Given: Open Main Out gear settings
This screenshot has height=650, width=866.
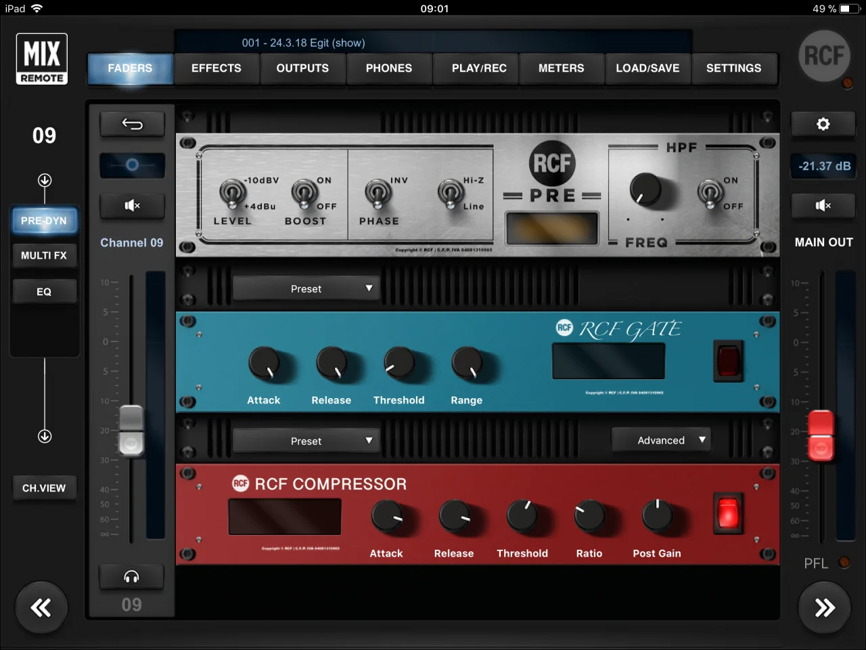Looking at the screenshot, I should click(x=823, y=124).
